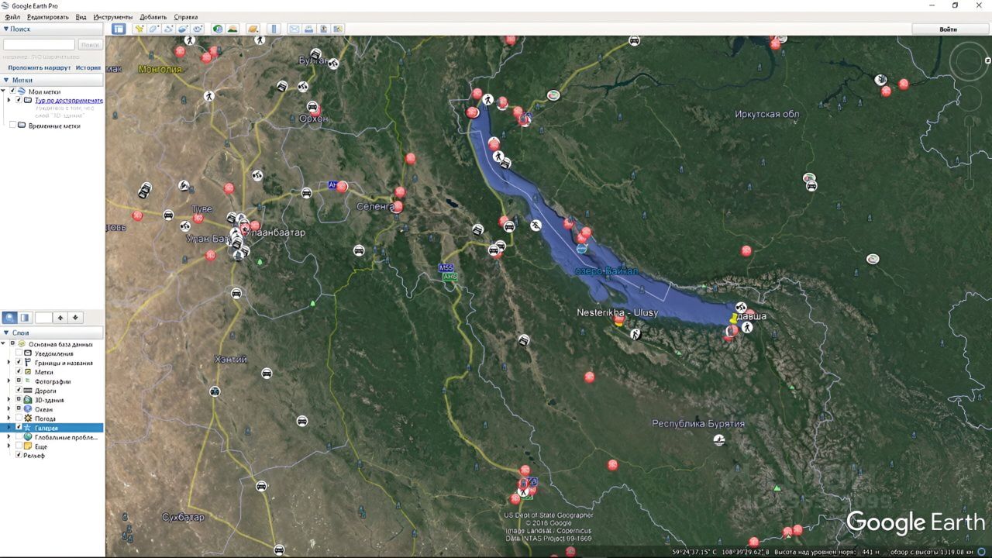Click the search places magnifier icon above Layers
Screen dimensions: 992x558
(x=9, y=318)
